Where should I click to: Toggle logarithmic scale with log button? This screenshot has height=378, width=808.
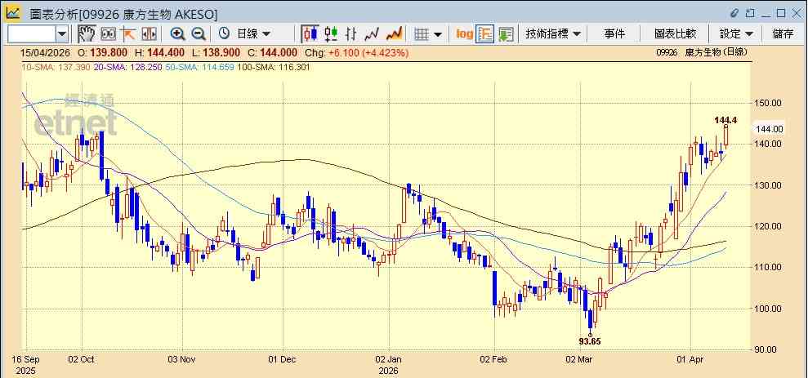(464, 34)
